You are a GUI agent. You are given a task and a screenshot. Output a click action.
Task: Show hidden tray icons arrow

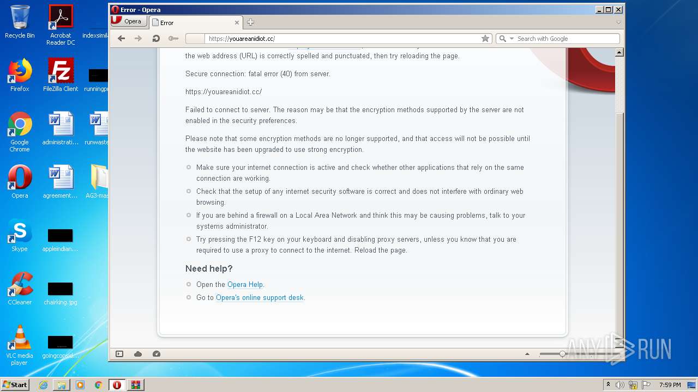(608, 385)
